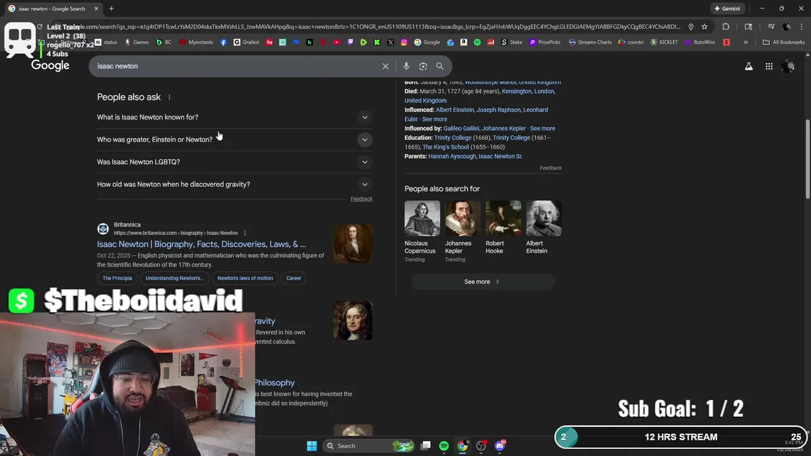This screenshot has height=456, width=811.
Task: Open Nicolaus Copernicus thumbnail
Action: [422, 218]
